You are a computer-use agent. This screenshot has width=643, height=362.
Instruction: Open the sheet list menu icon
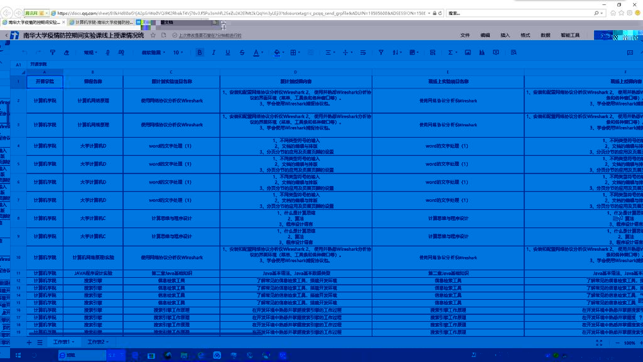(x=40, y=342)
